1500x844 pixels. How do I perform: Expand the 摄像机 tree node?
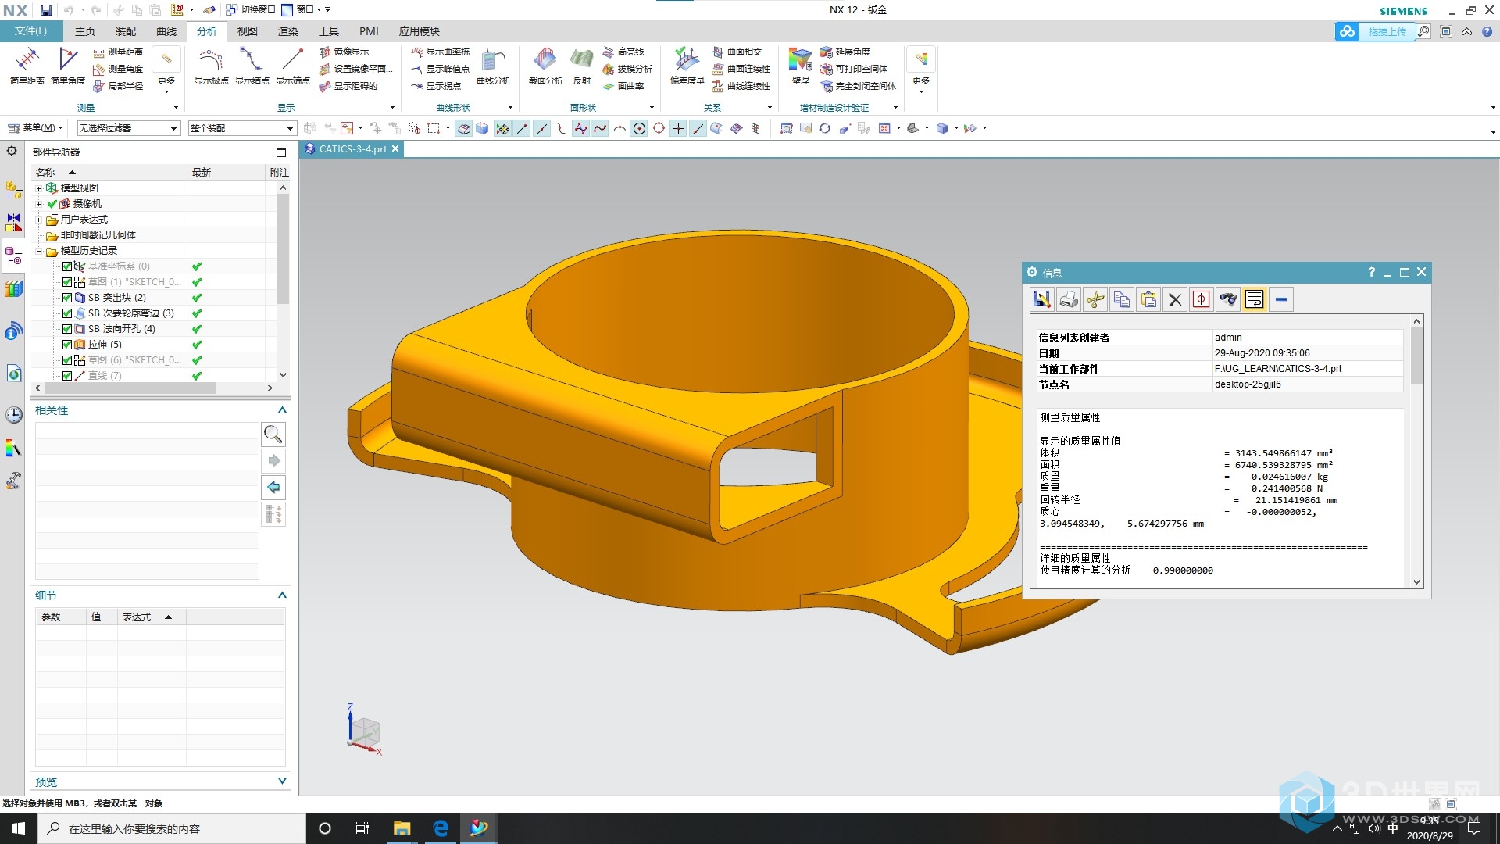38,204
